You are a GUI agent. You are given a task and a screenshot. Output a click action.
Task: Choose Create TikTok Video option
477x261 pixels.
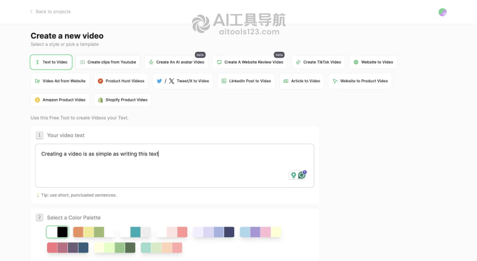tap(318, 62)
